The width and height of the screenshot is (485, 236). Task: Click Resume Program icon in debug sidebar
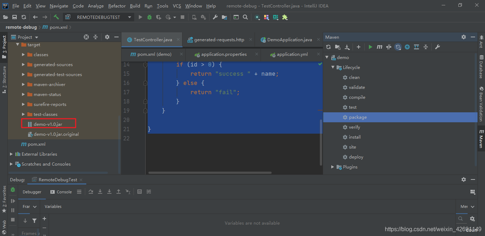point(13,201)
